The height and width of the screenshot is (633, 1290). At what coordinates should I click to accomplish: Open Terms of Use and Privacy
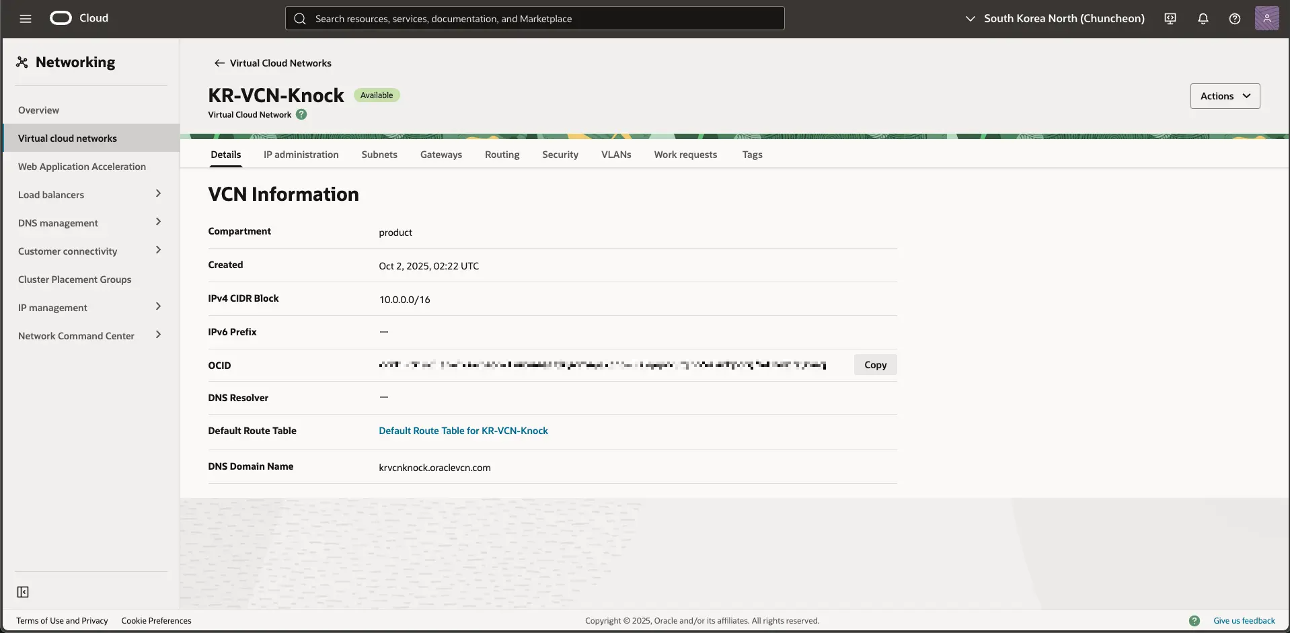click(x=62, y=621)
